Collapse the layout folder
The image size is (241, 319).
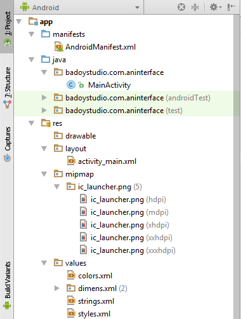click(44, 149)
